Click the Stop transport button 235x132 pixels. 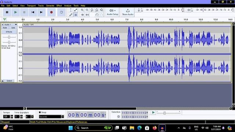(24, 12)
